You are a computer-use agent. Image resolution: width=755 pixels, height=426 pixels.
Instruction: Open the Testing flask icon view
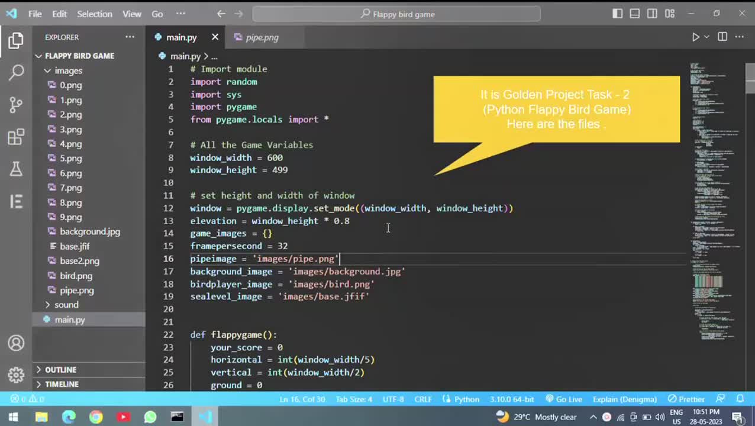point(16,169)
